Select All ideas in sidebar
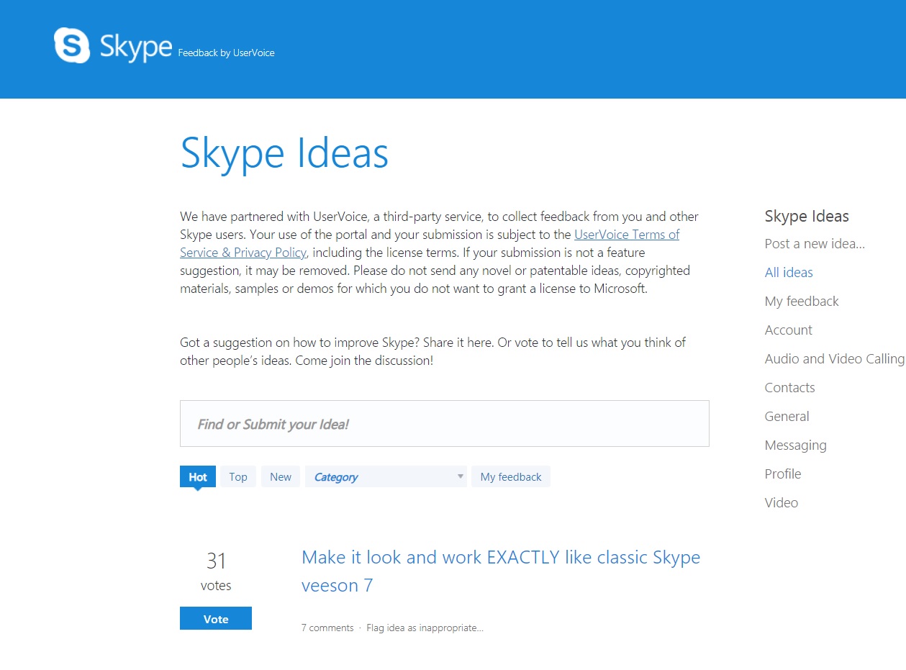This screenshot has height=670, width=906. pos(789,272)
